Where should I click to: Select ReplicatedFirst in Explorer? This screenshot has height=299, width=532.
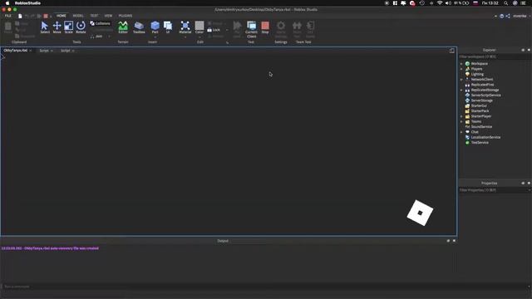click(482, 85)
